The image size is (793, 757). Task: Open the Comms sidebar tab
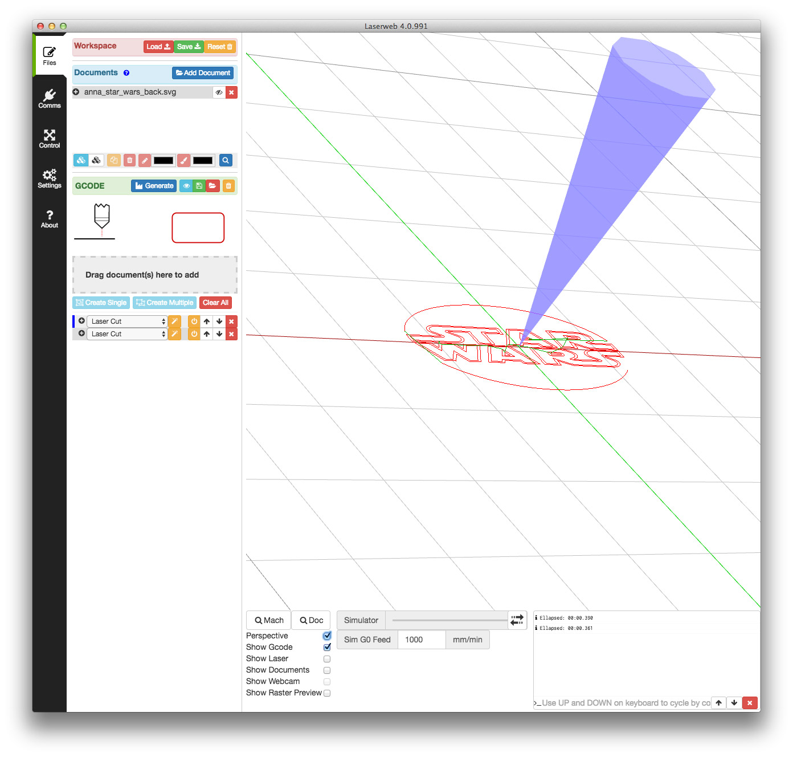coord(50,99)
